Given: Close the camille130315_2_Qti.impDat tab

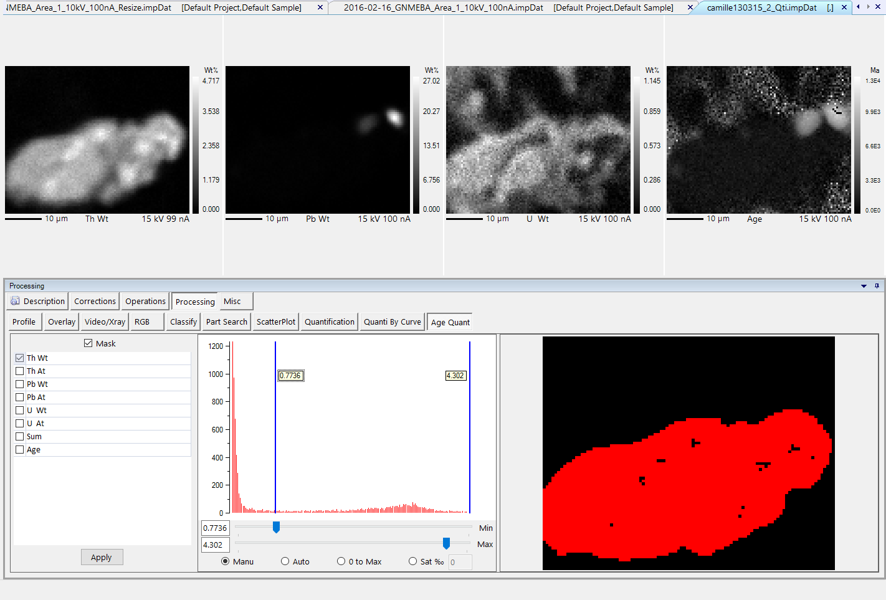Looking at the screenshot, I should point(844,7).
